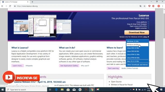The width and height of the screenshot is (165, 92).
Task: Launch Microsoft Edge from taskbar
Action: (56, 90)
